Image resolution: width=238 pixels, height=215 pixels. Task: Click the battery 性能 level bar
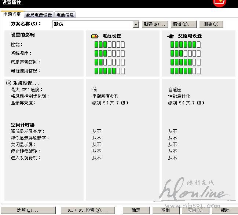pyautogui.click(x=109, y=45)
